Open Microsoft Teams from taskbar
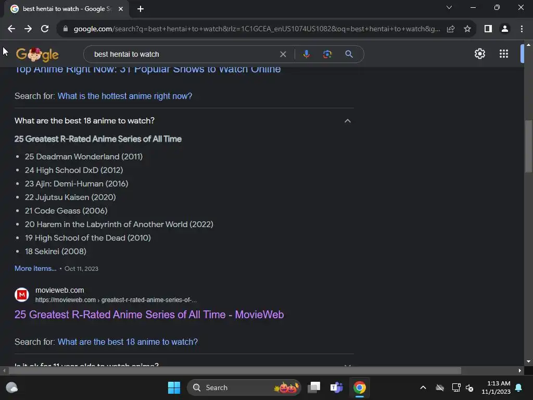The image size is (533, 400). [336, 387]
